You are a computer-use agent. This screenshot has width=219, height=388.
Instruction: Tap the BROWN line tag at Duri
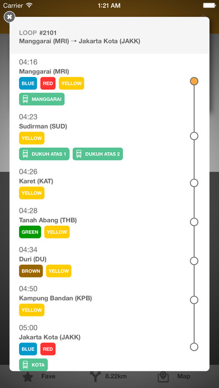(31, 271)
